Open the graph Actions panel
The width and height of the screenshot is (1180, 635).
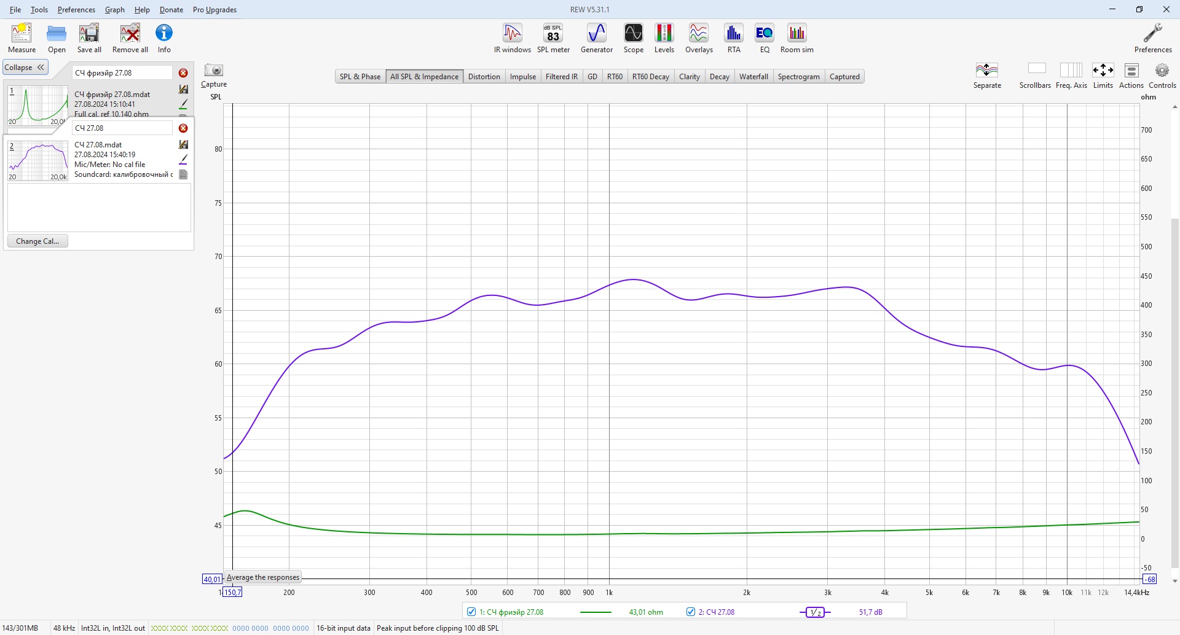(x=1131, y=76)
